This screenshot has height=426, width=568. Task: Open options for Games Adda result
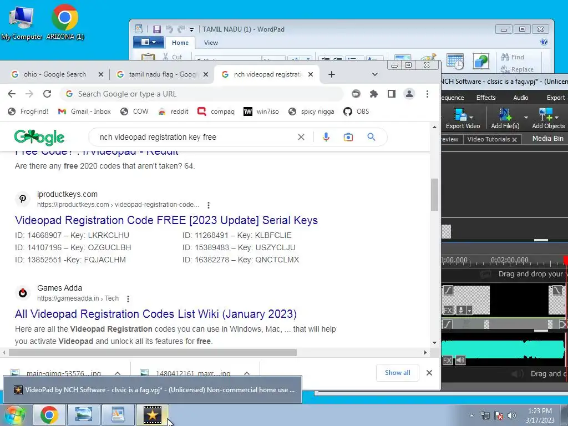[x=128, y=299]
